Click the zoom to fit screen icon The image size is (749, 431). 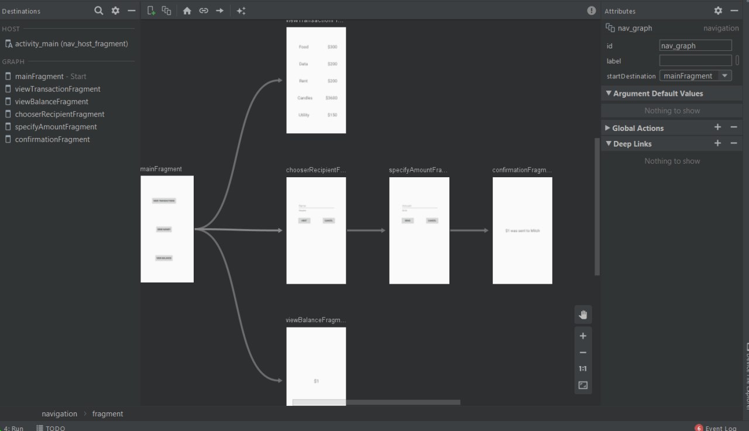pos(583,385)
